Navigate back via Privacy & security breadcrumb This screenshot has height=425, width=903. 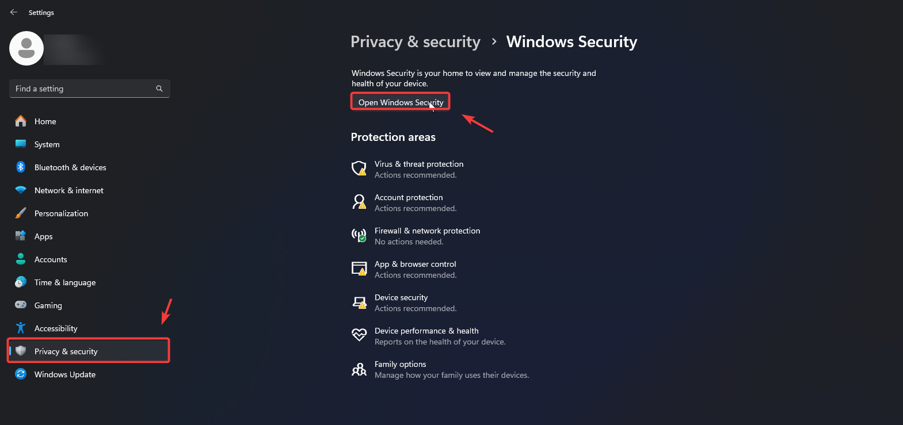(415, 42)
